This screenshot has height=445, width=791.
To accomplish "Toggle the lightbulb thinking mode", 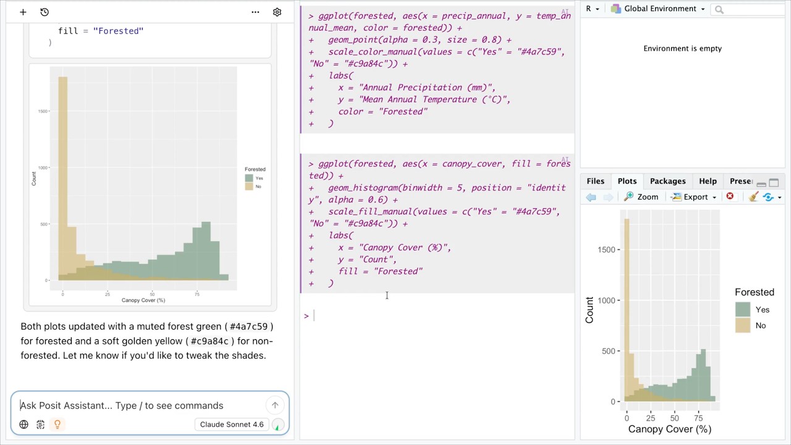I will click(57, 425).
